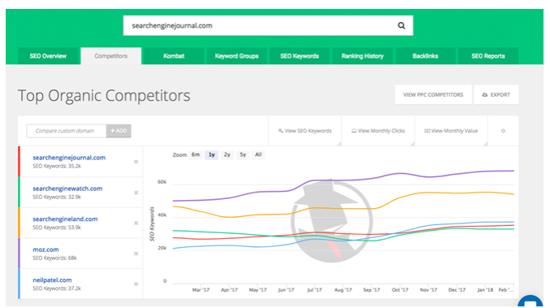The image size is (550, 308).
Task: Set chart zoom to 2y
Action: [227, 154]
